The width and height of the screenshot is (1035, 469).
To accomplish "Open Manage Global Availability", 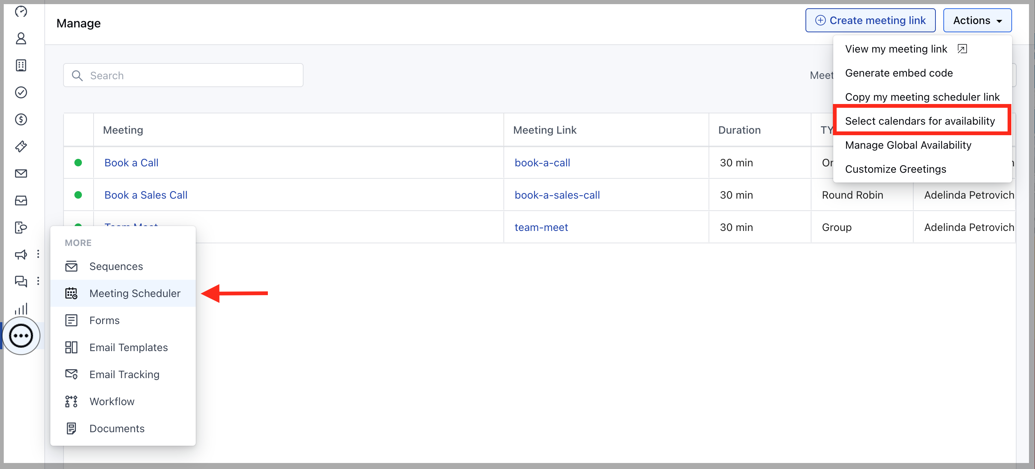I will (908, 145).
